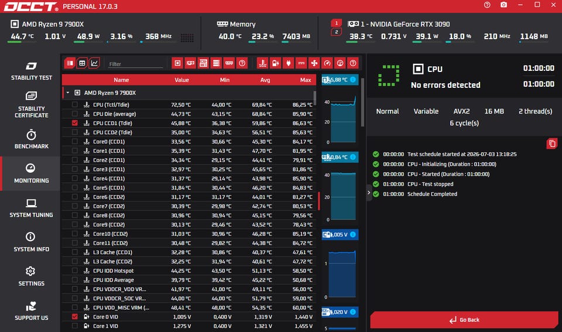The image size is (562, 332).
Task: Check the Core 1 VID checkbox
Action: pos(74,326)
